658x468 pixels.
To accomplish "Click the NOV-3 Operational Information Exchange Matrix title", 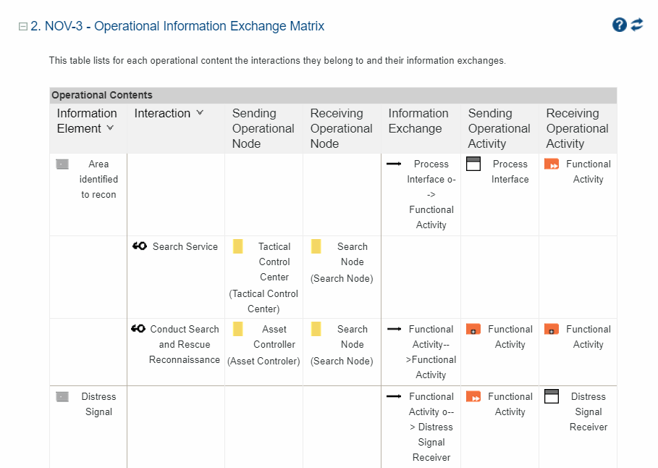I will 177,26.
